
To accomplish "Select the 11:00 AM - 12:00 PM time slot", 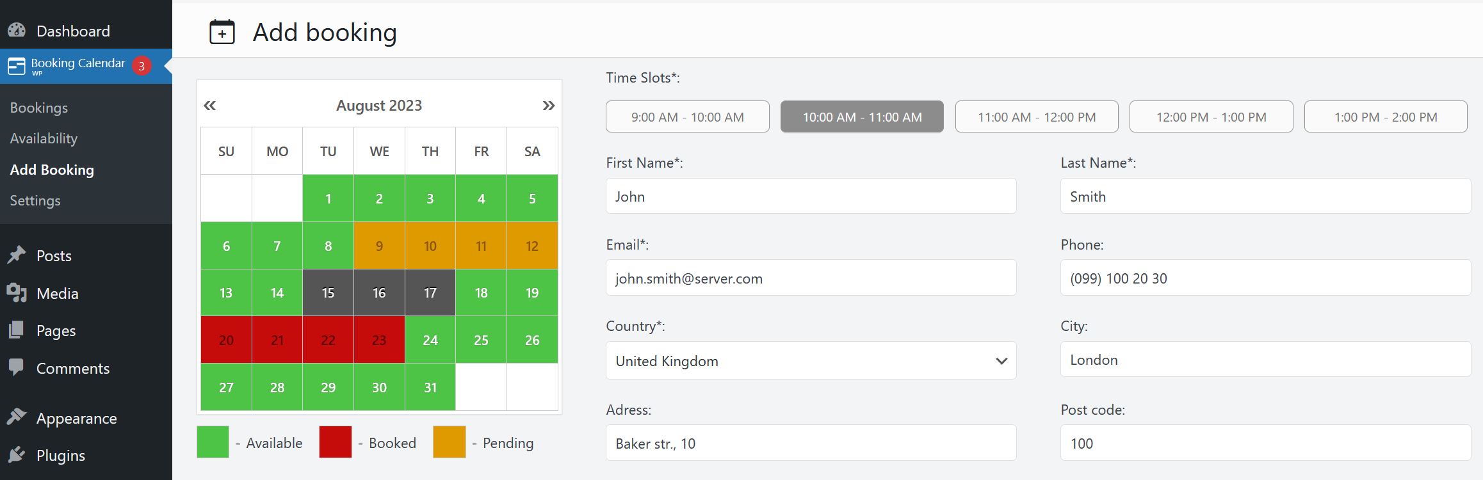I will tap(1037, 116).
